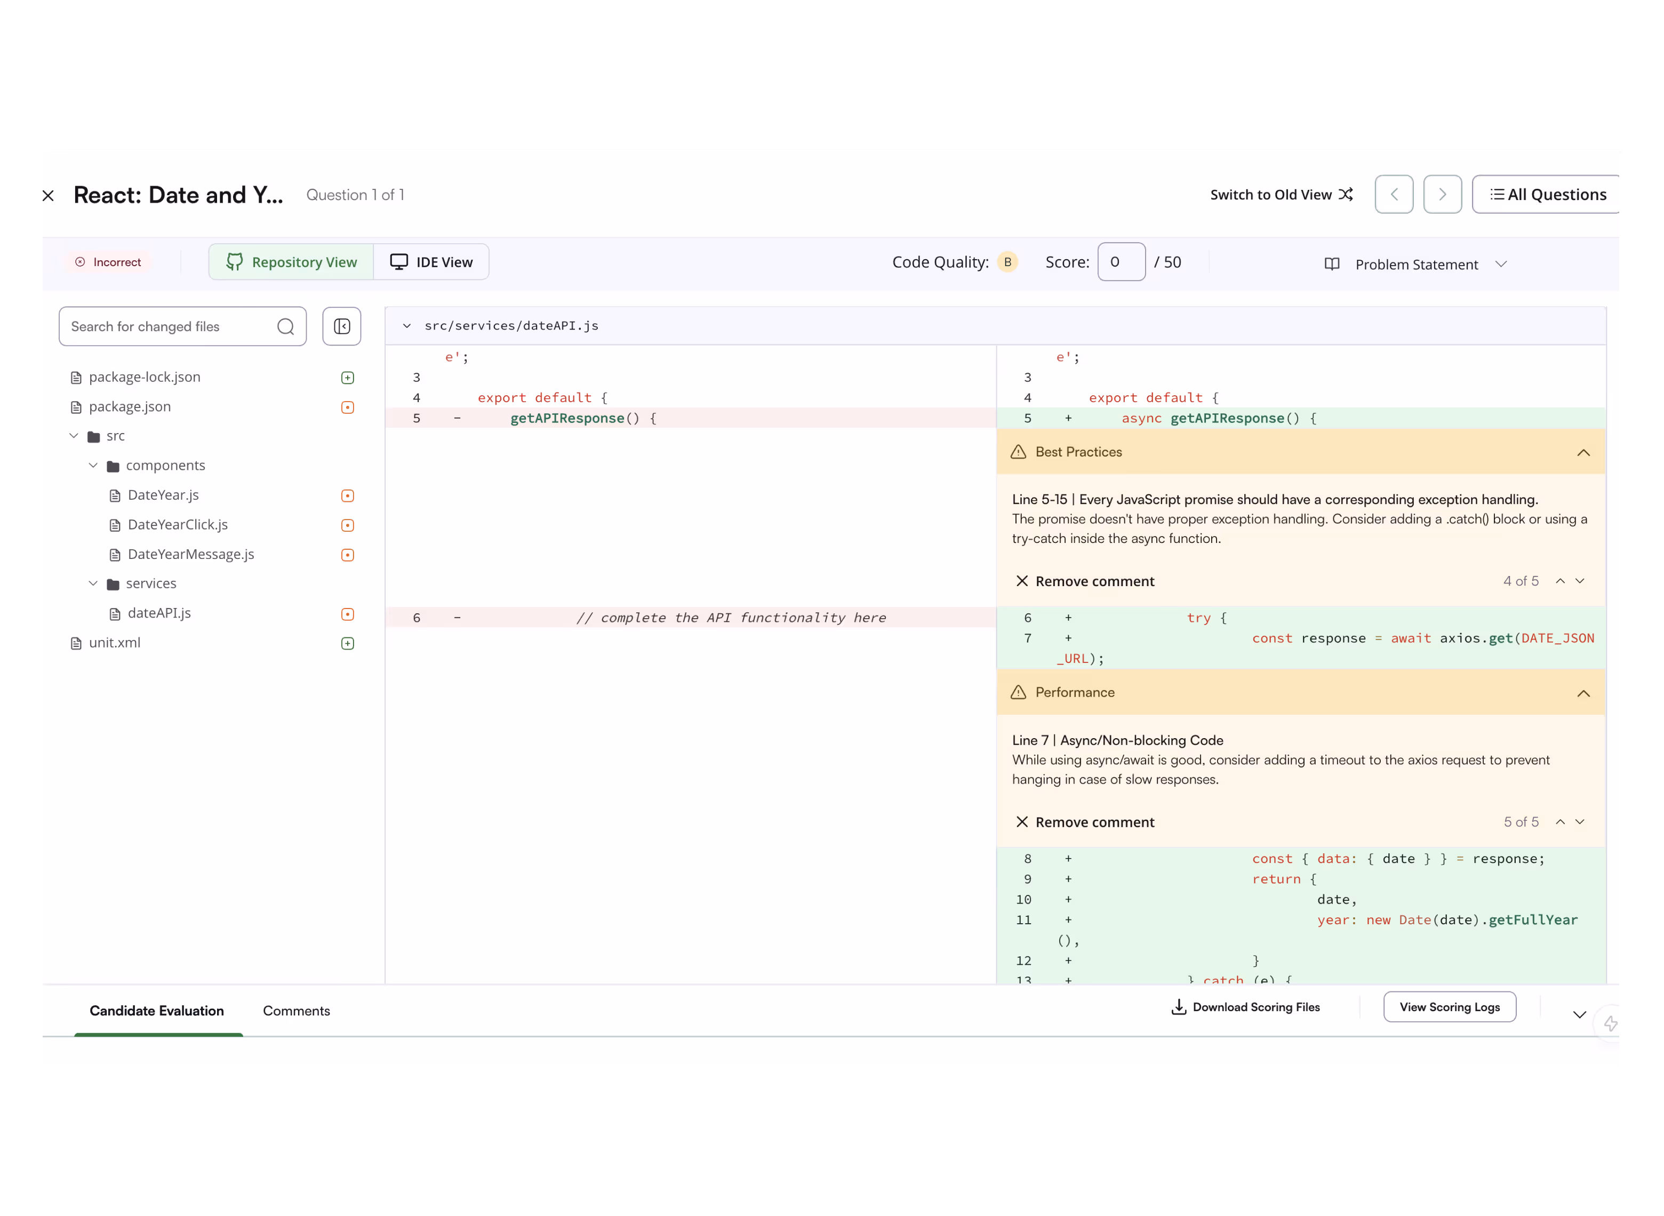Collapse the Performance comment
This screenshot has height=1216, width=1664.
(1583, 693)
